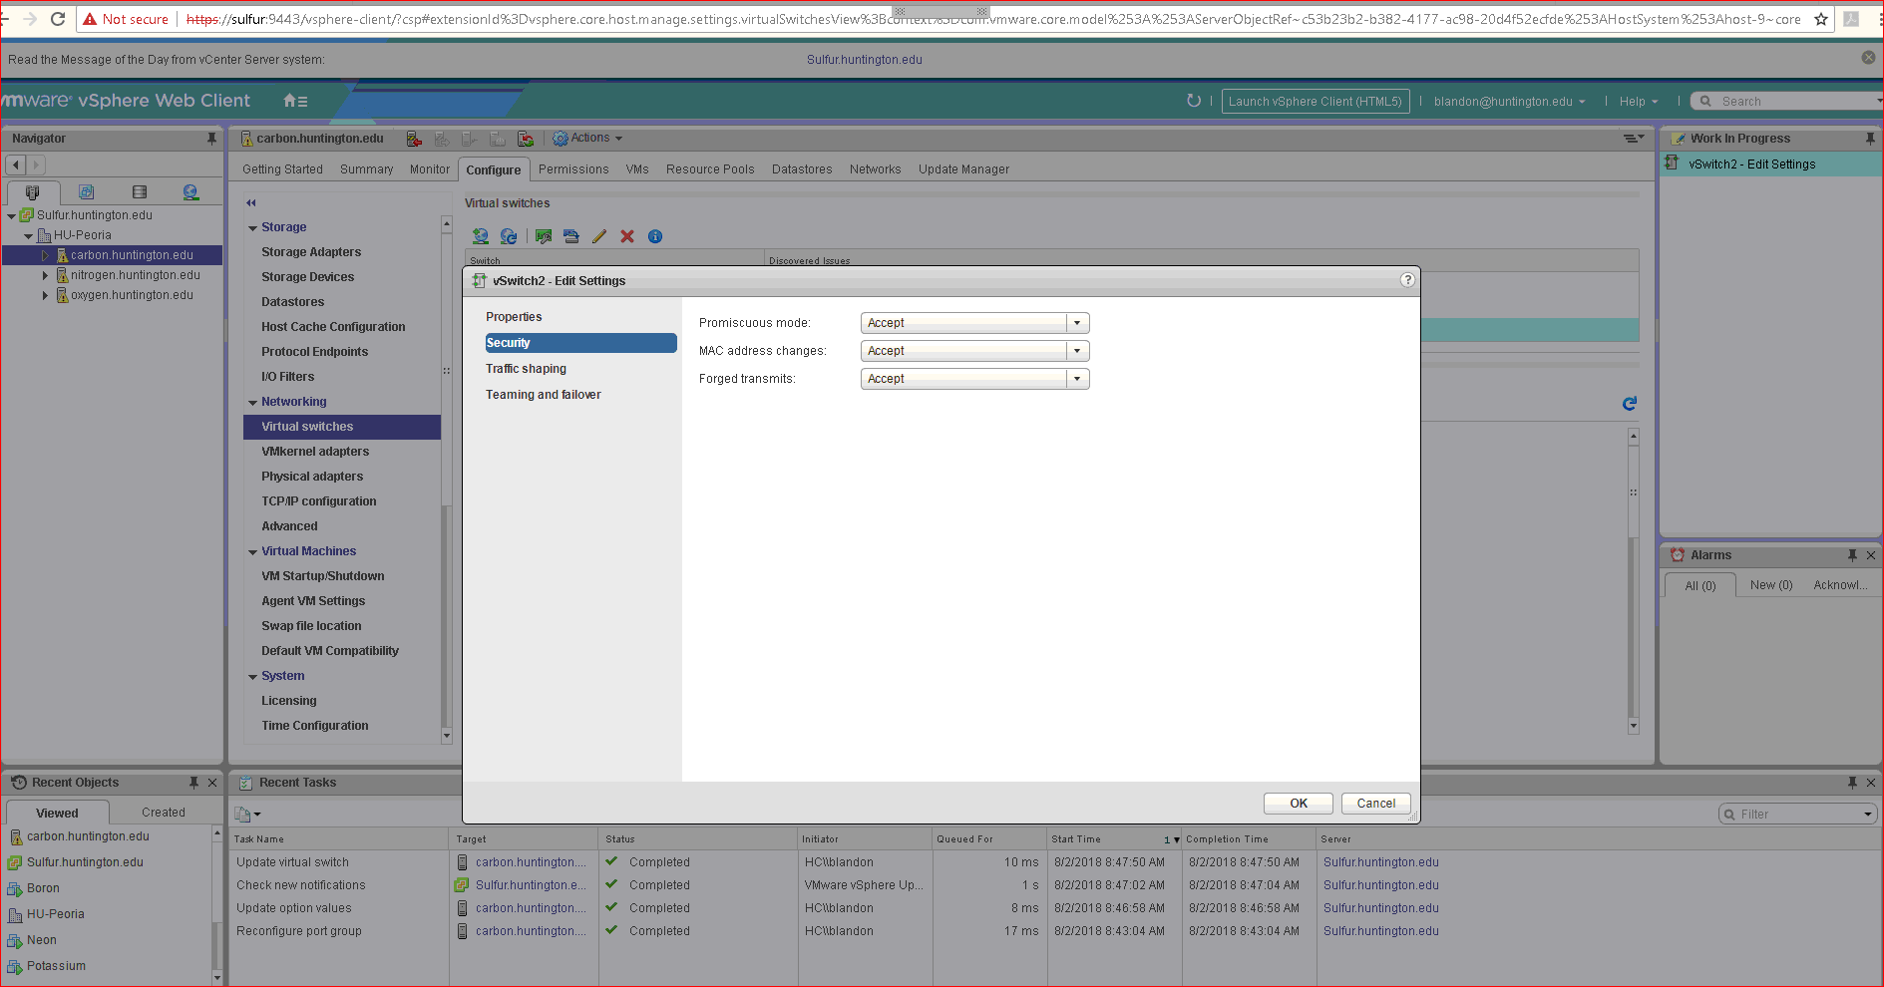1884x987 pixels.
Task: Close the Alarms panel
Action: coord(1871,555)
